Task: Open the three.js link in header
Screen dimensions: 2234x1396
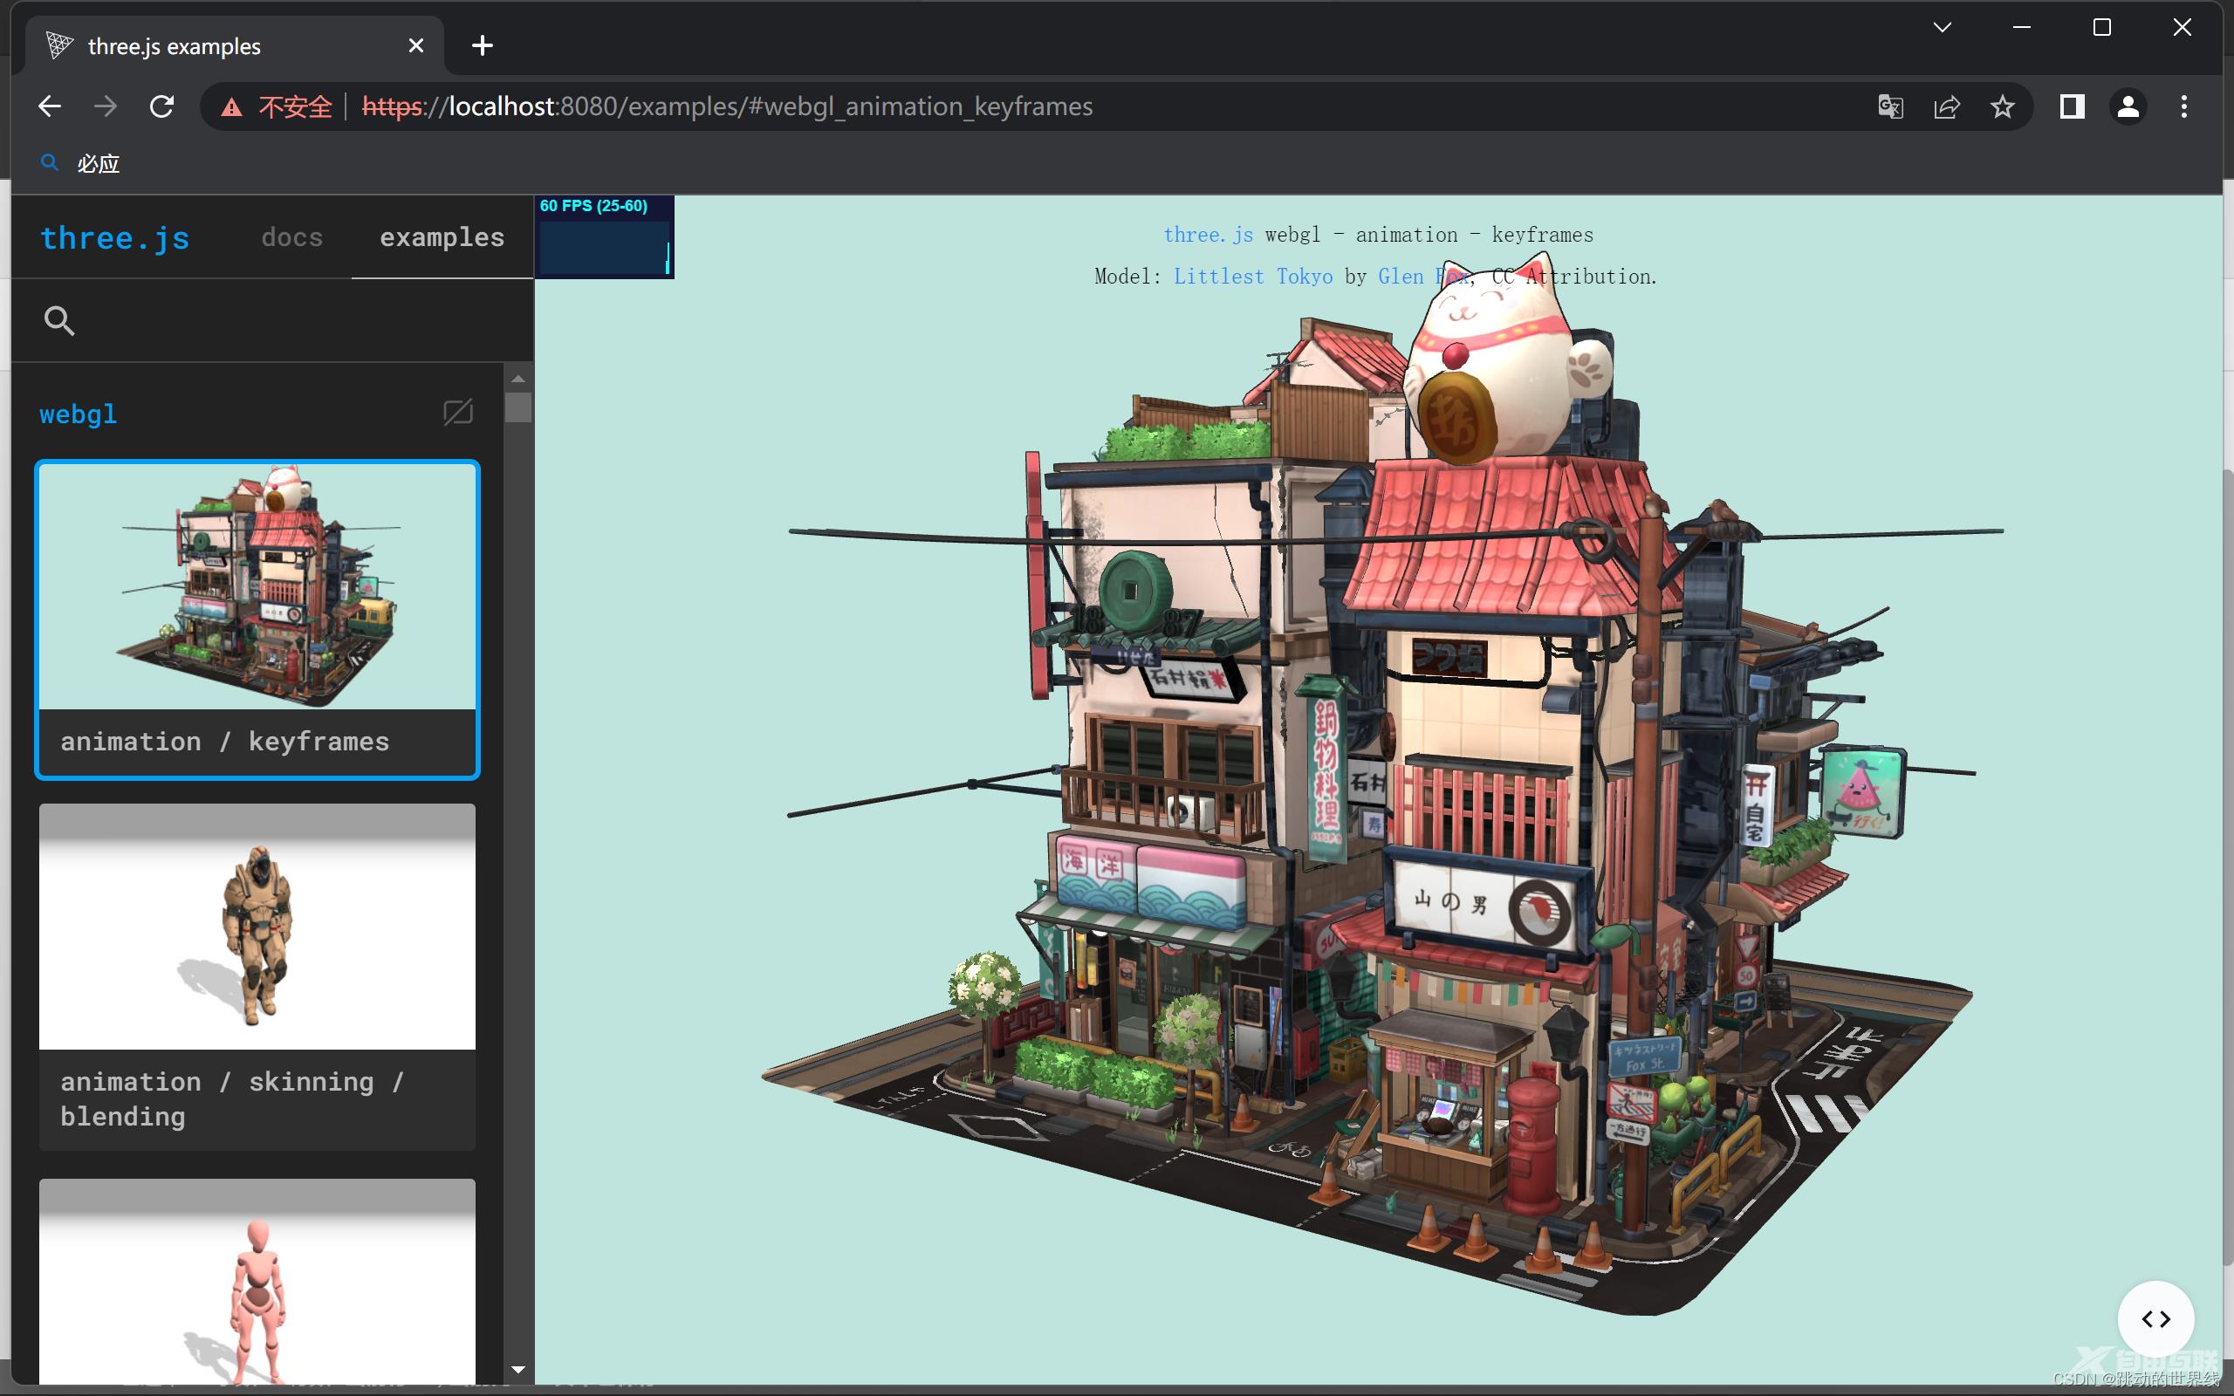Action: (1208, 235)
